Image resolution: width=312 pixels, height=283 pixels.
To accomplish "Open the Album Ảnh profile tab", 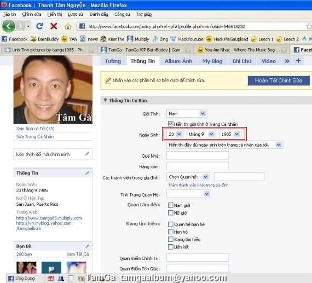I will (178, 61).
